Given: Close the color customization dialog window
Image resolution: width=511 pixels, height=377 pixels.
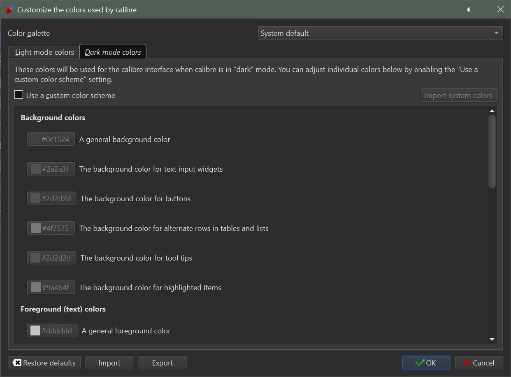Looking at the screenshot, I should point(500,9).
